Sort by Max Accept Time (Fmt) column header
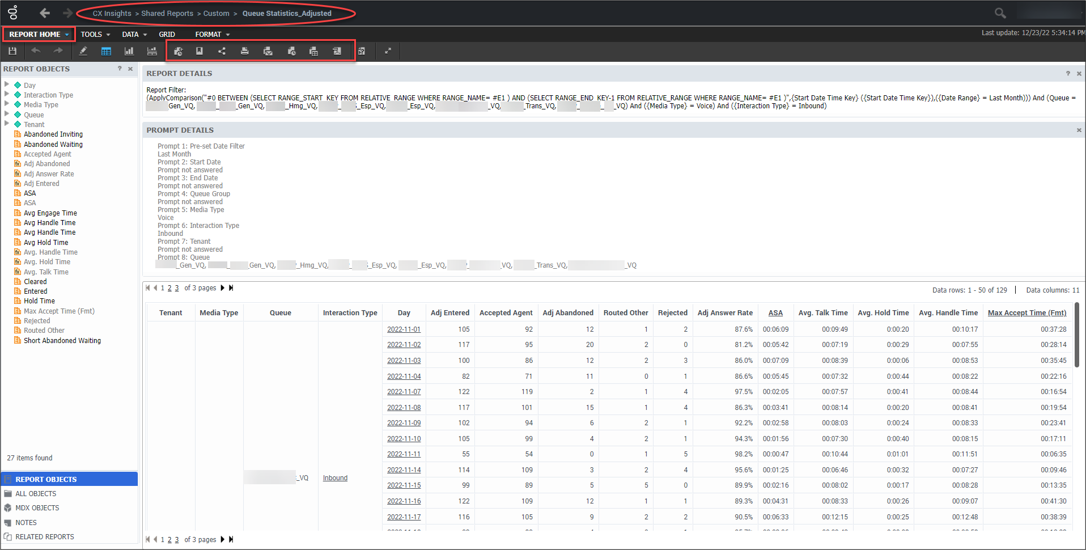Image resolution: width=1086 pixels, height=550 pixels. coord(1026,313)
